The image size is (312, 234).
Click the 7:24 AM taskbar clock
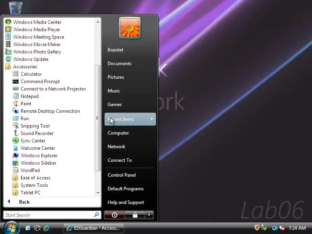click(x=297, y=228)
